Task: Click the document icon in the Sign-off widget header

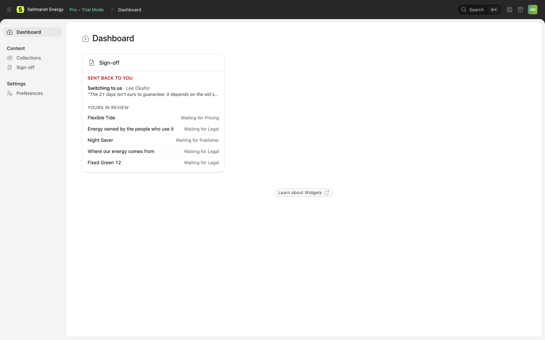Action: click(92, 63)
